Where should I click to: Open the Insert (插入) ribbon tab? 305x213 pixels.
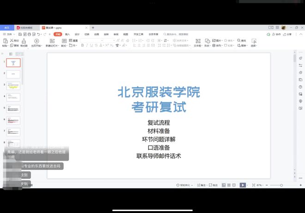[x=67, y=34]
